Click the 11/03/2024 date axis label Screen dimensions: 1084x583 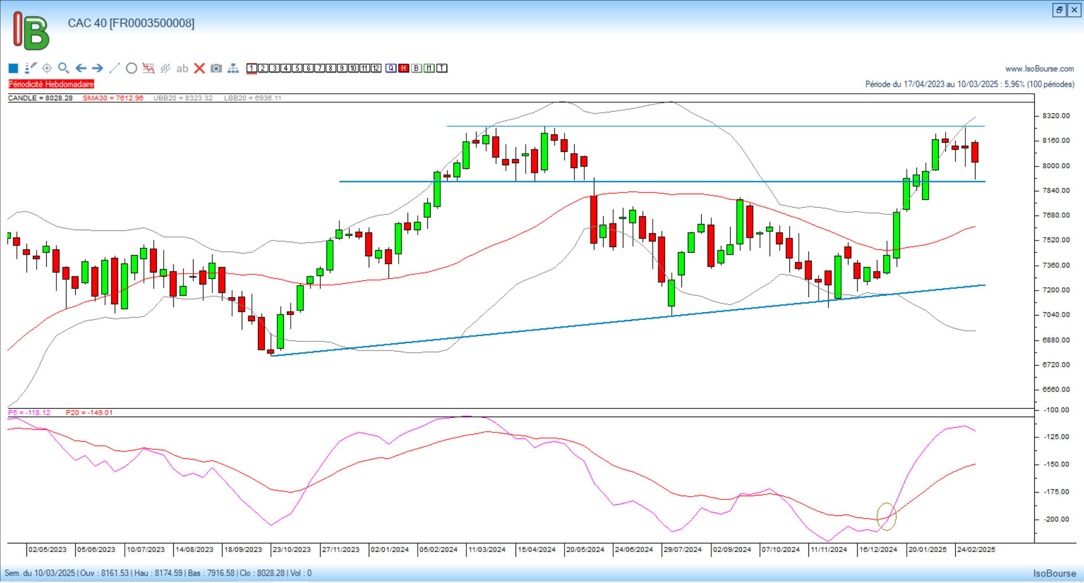click(x=487, y=550)
